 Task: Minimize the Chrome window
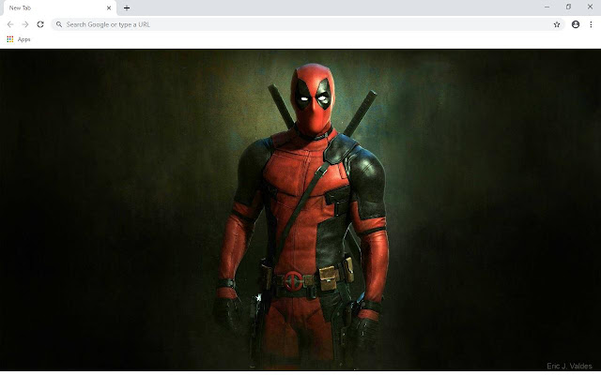547,7
